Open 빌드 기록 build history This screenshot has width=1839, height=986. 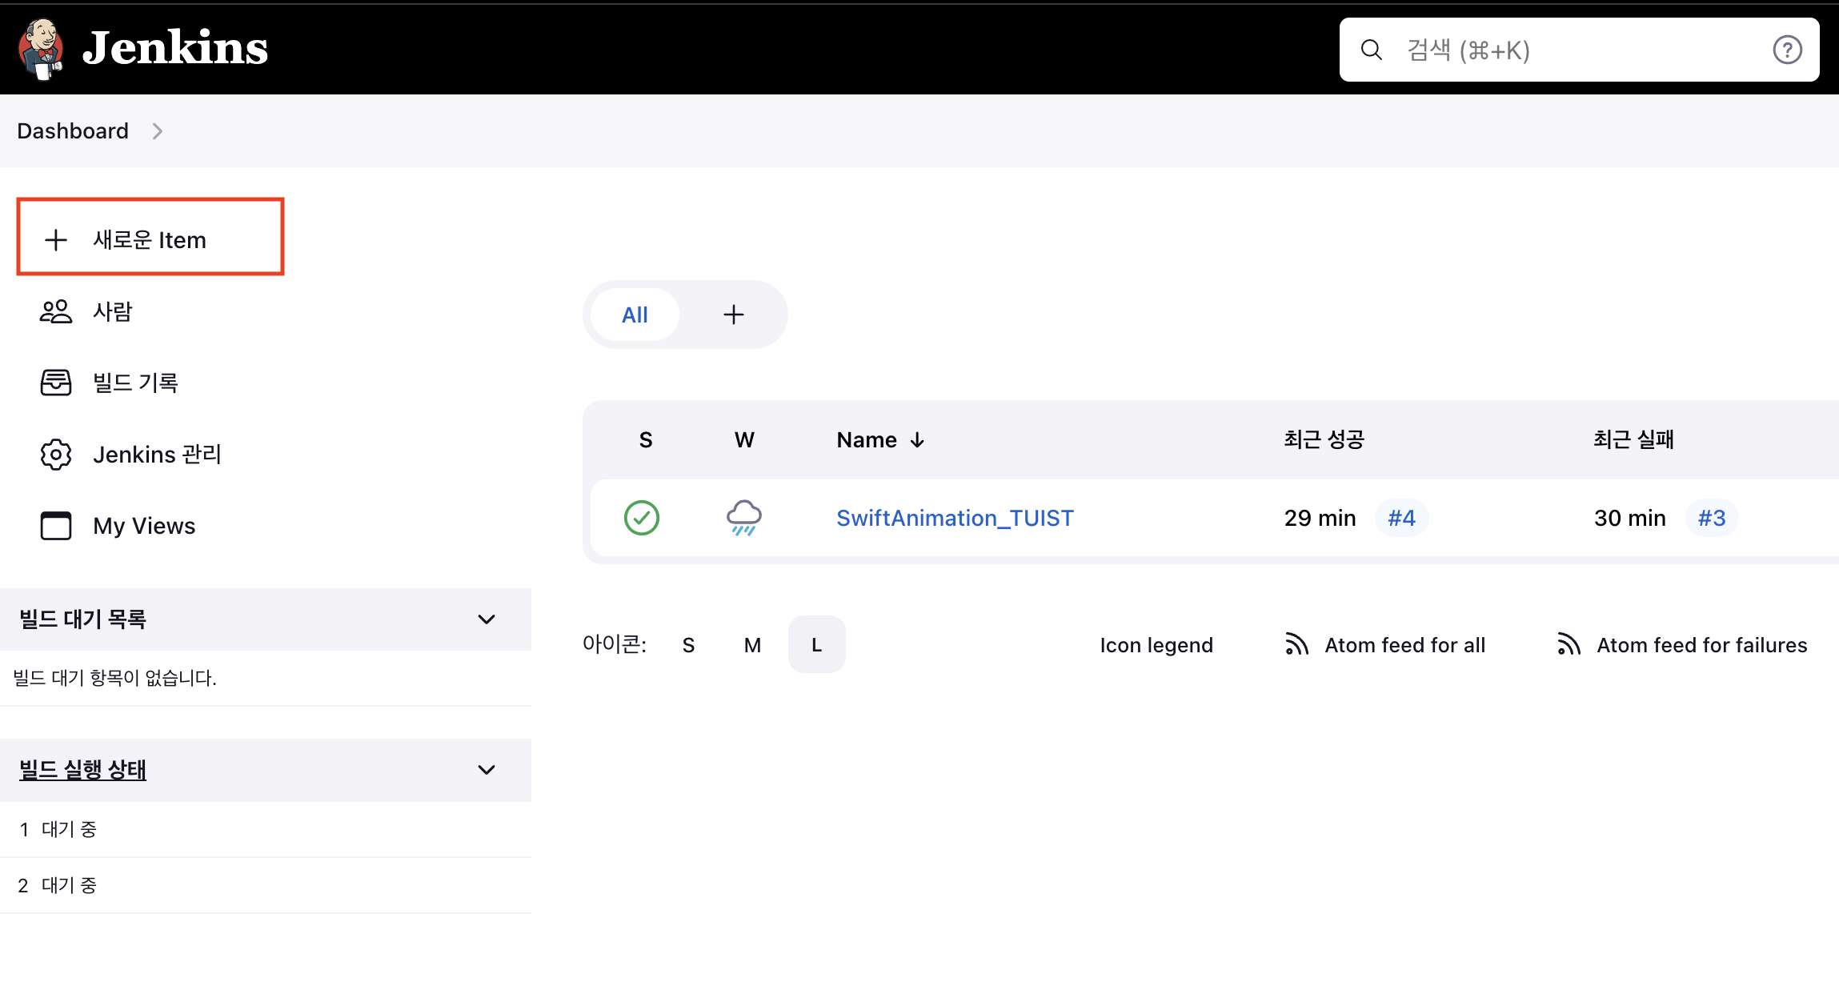134,383
